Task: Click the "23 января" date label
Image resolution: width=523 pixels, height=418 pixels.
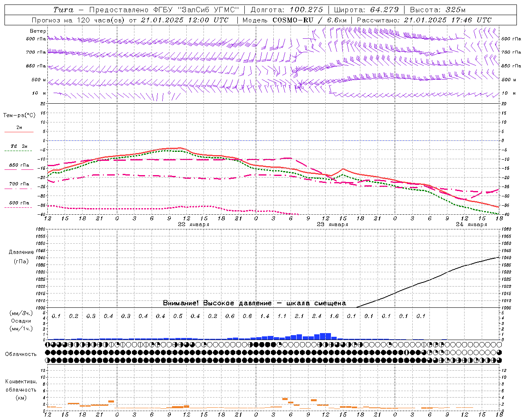Action: tap(333, 225)
